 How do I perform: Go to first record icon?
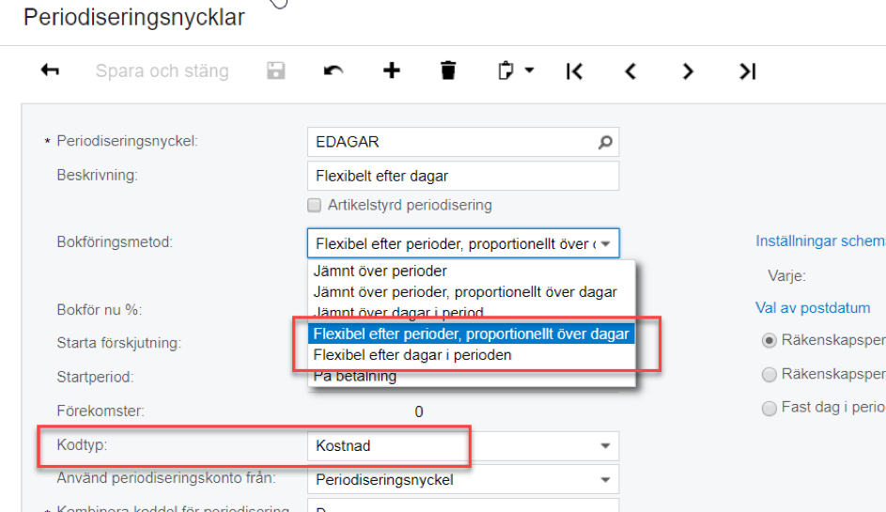pyautogui.click(x=574, y=70)
